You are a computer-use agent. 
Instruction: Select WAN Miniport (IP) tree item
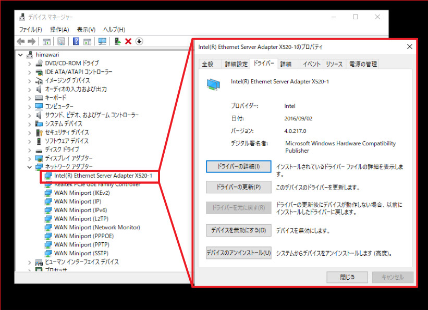coord(78,202)
